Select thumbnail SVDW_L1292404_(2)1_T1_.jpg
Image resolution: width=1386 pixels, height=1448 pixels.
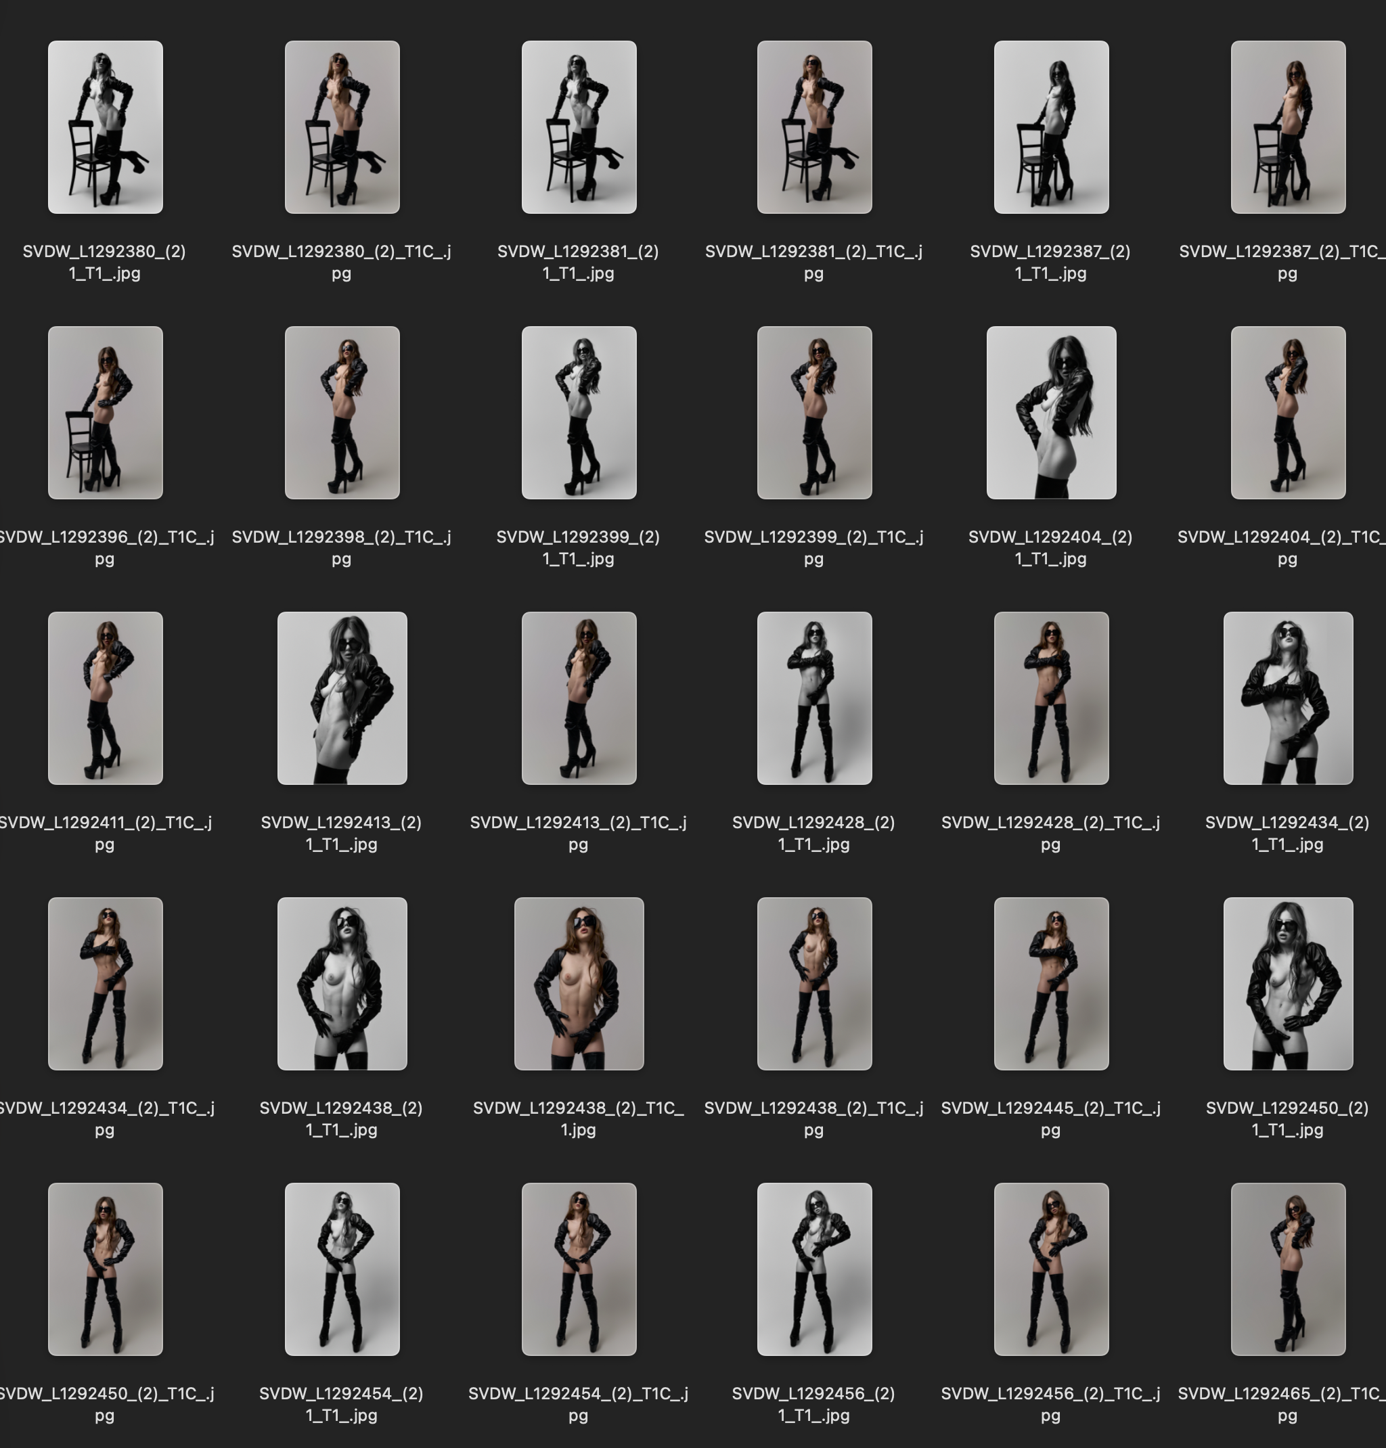pos(1050,412)
